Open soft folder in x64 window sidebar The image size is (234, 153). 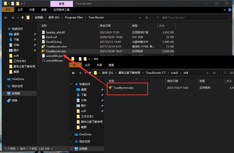click(83, 111)
